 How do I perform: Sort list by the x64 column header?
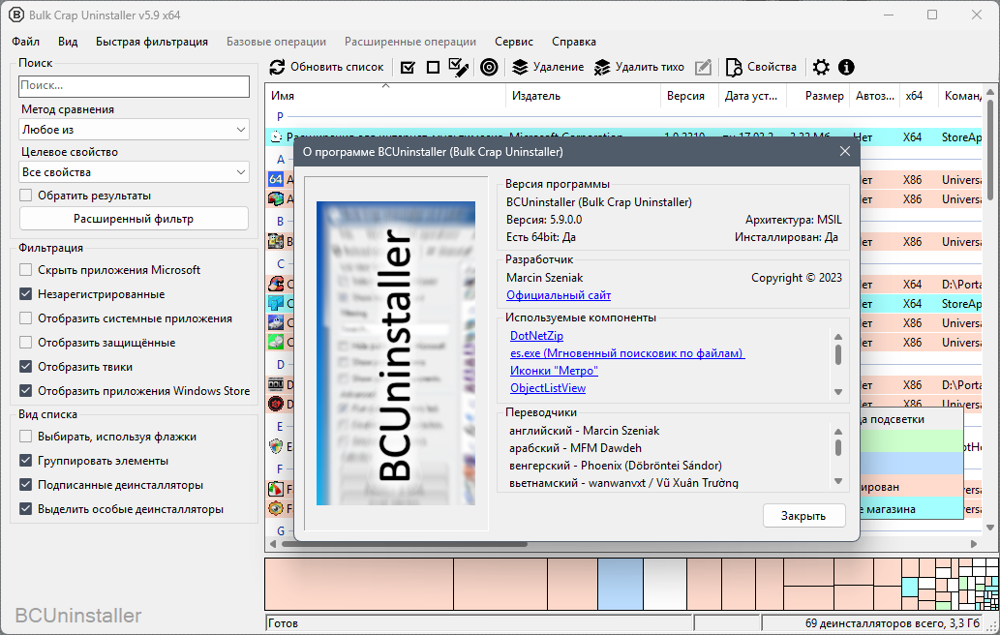(918, 96)
